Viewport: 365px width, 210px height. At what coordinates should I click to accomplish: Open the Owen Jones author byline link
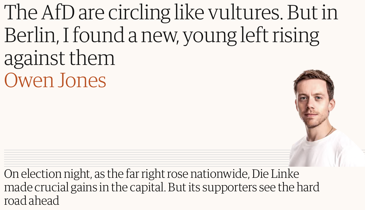tap(55, 80)
